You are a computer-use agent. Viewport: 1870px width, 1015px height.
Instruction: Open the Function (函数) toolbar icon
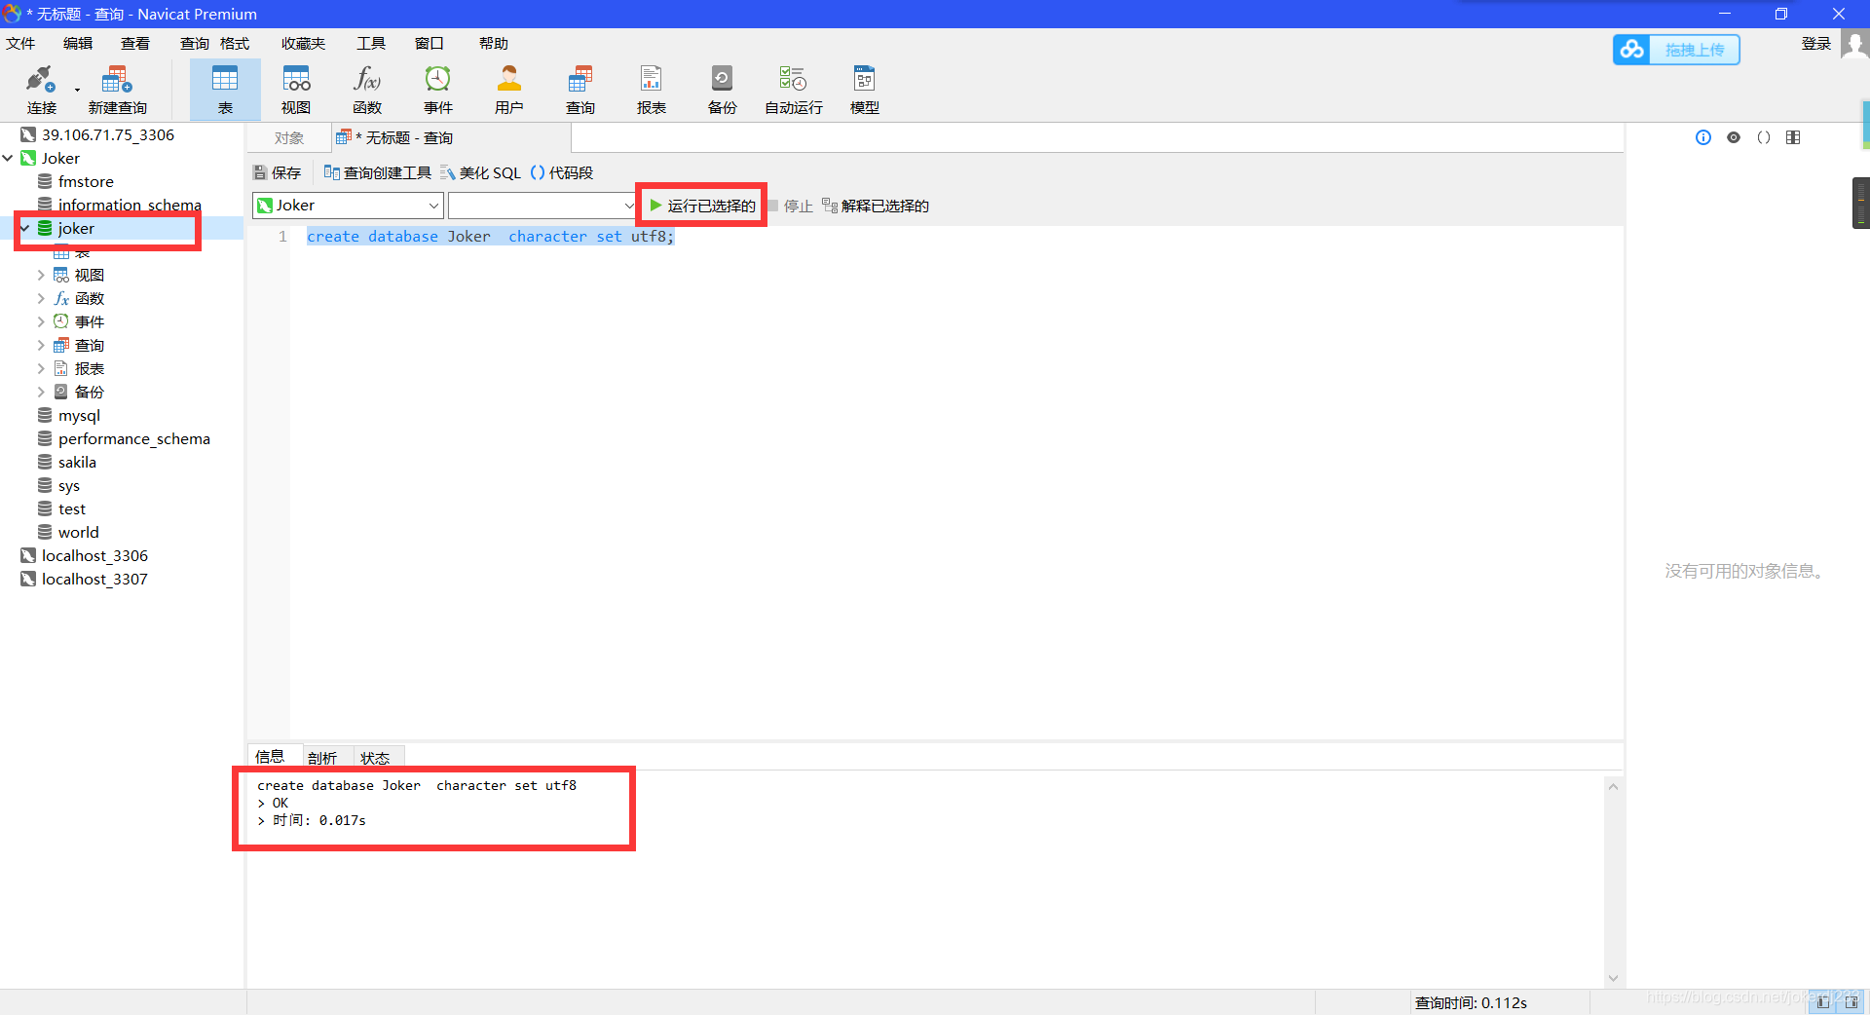pyautogui.click(x=367, y=90)
